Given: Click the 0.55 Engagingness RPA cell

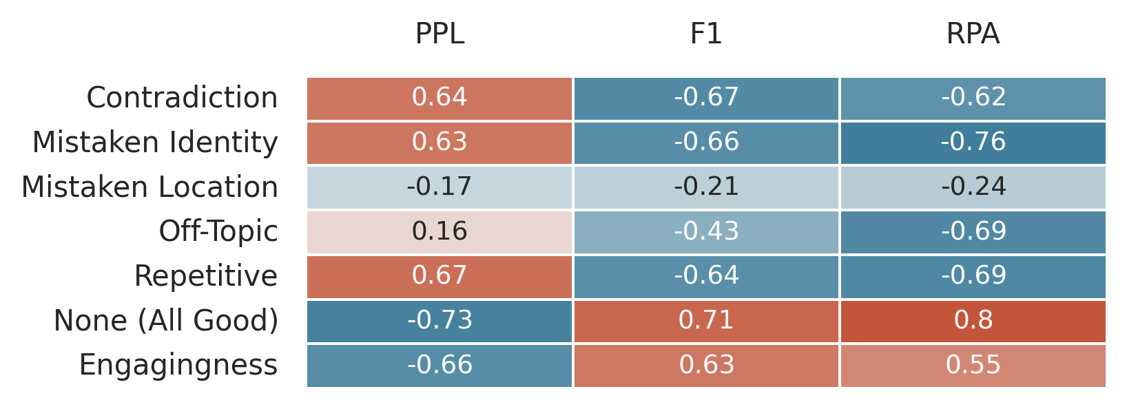Looking at the screenshot, I should pos(973,365).
